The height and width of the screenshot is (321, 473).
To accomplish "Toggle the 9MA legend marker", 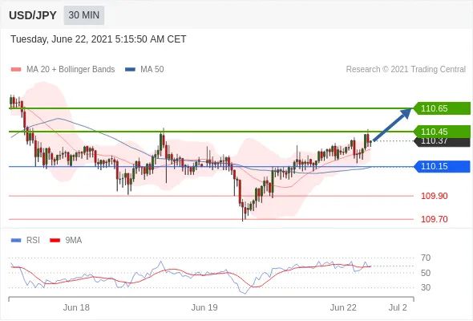I will click(55, 241).
